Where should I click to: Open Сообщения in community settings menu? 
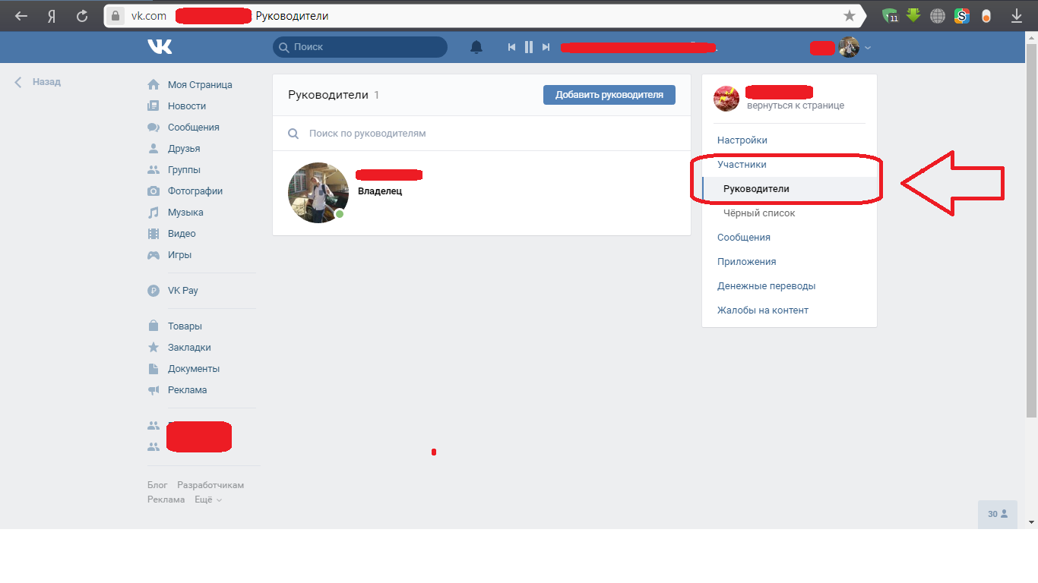[744, 238]
